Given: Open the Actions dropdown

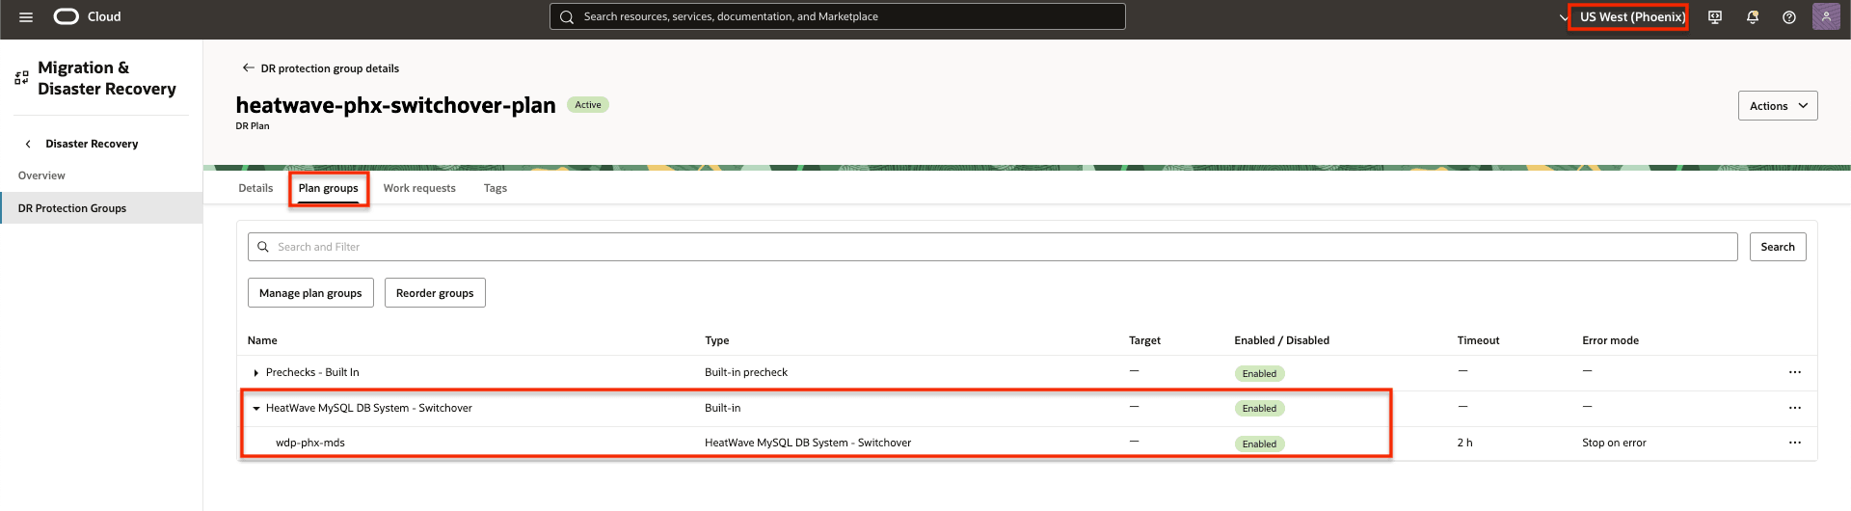Looking at the screenshot, I should click(1778, 106).
